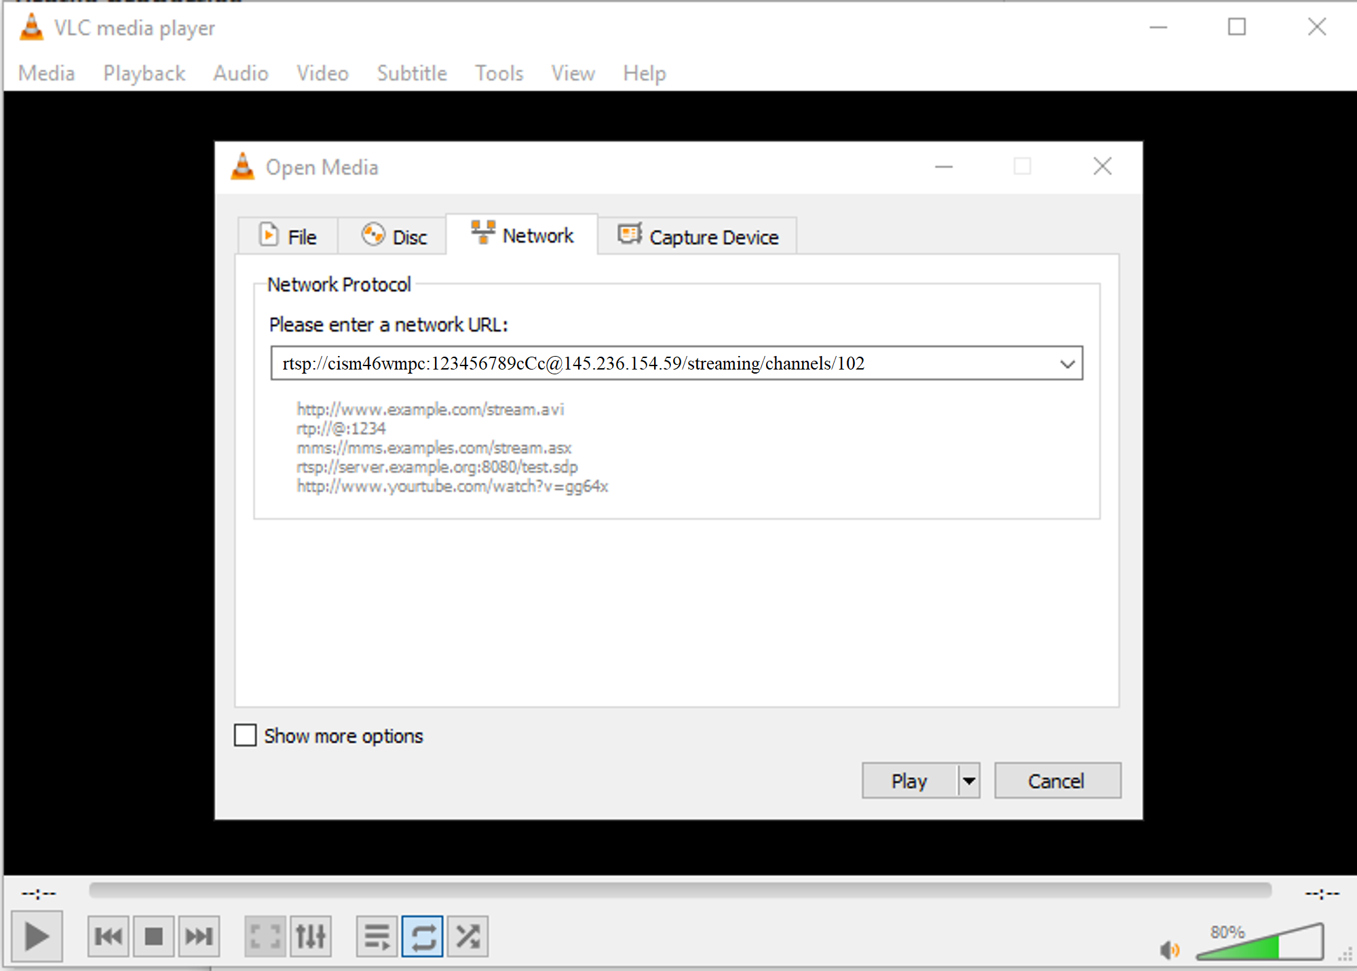This screenshot has width=1357, height=971.
Task: Maximize the VLC media player window
Action: pyautogui.click(x=1237, y=27)
